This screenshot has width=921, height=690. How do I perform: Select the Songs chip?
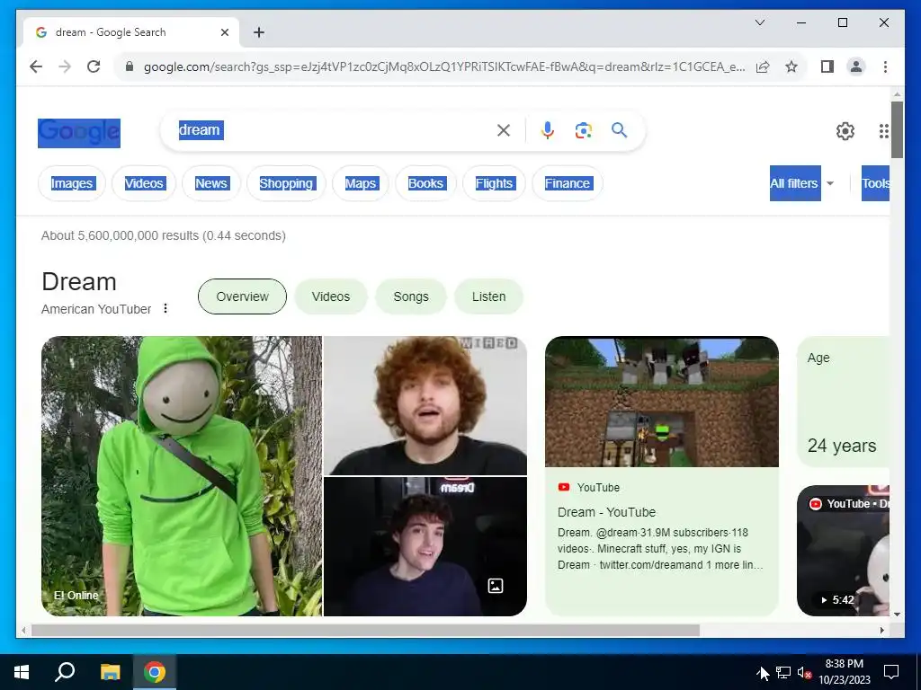pos(411,296)
